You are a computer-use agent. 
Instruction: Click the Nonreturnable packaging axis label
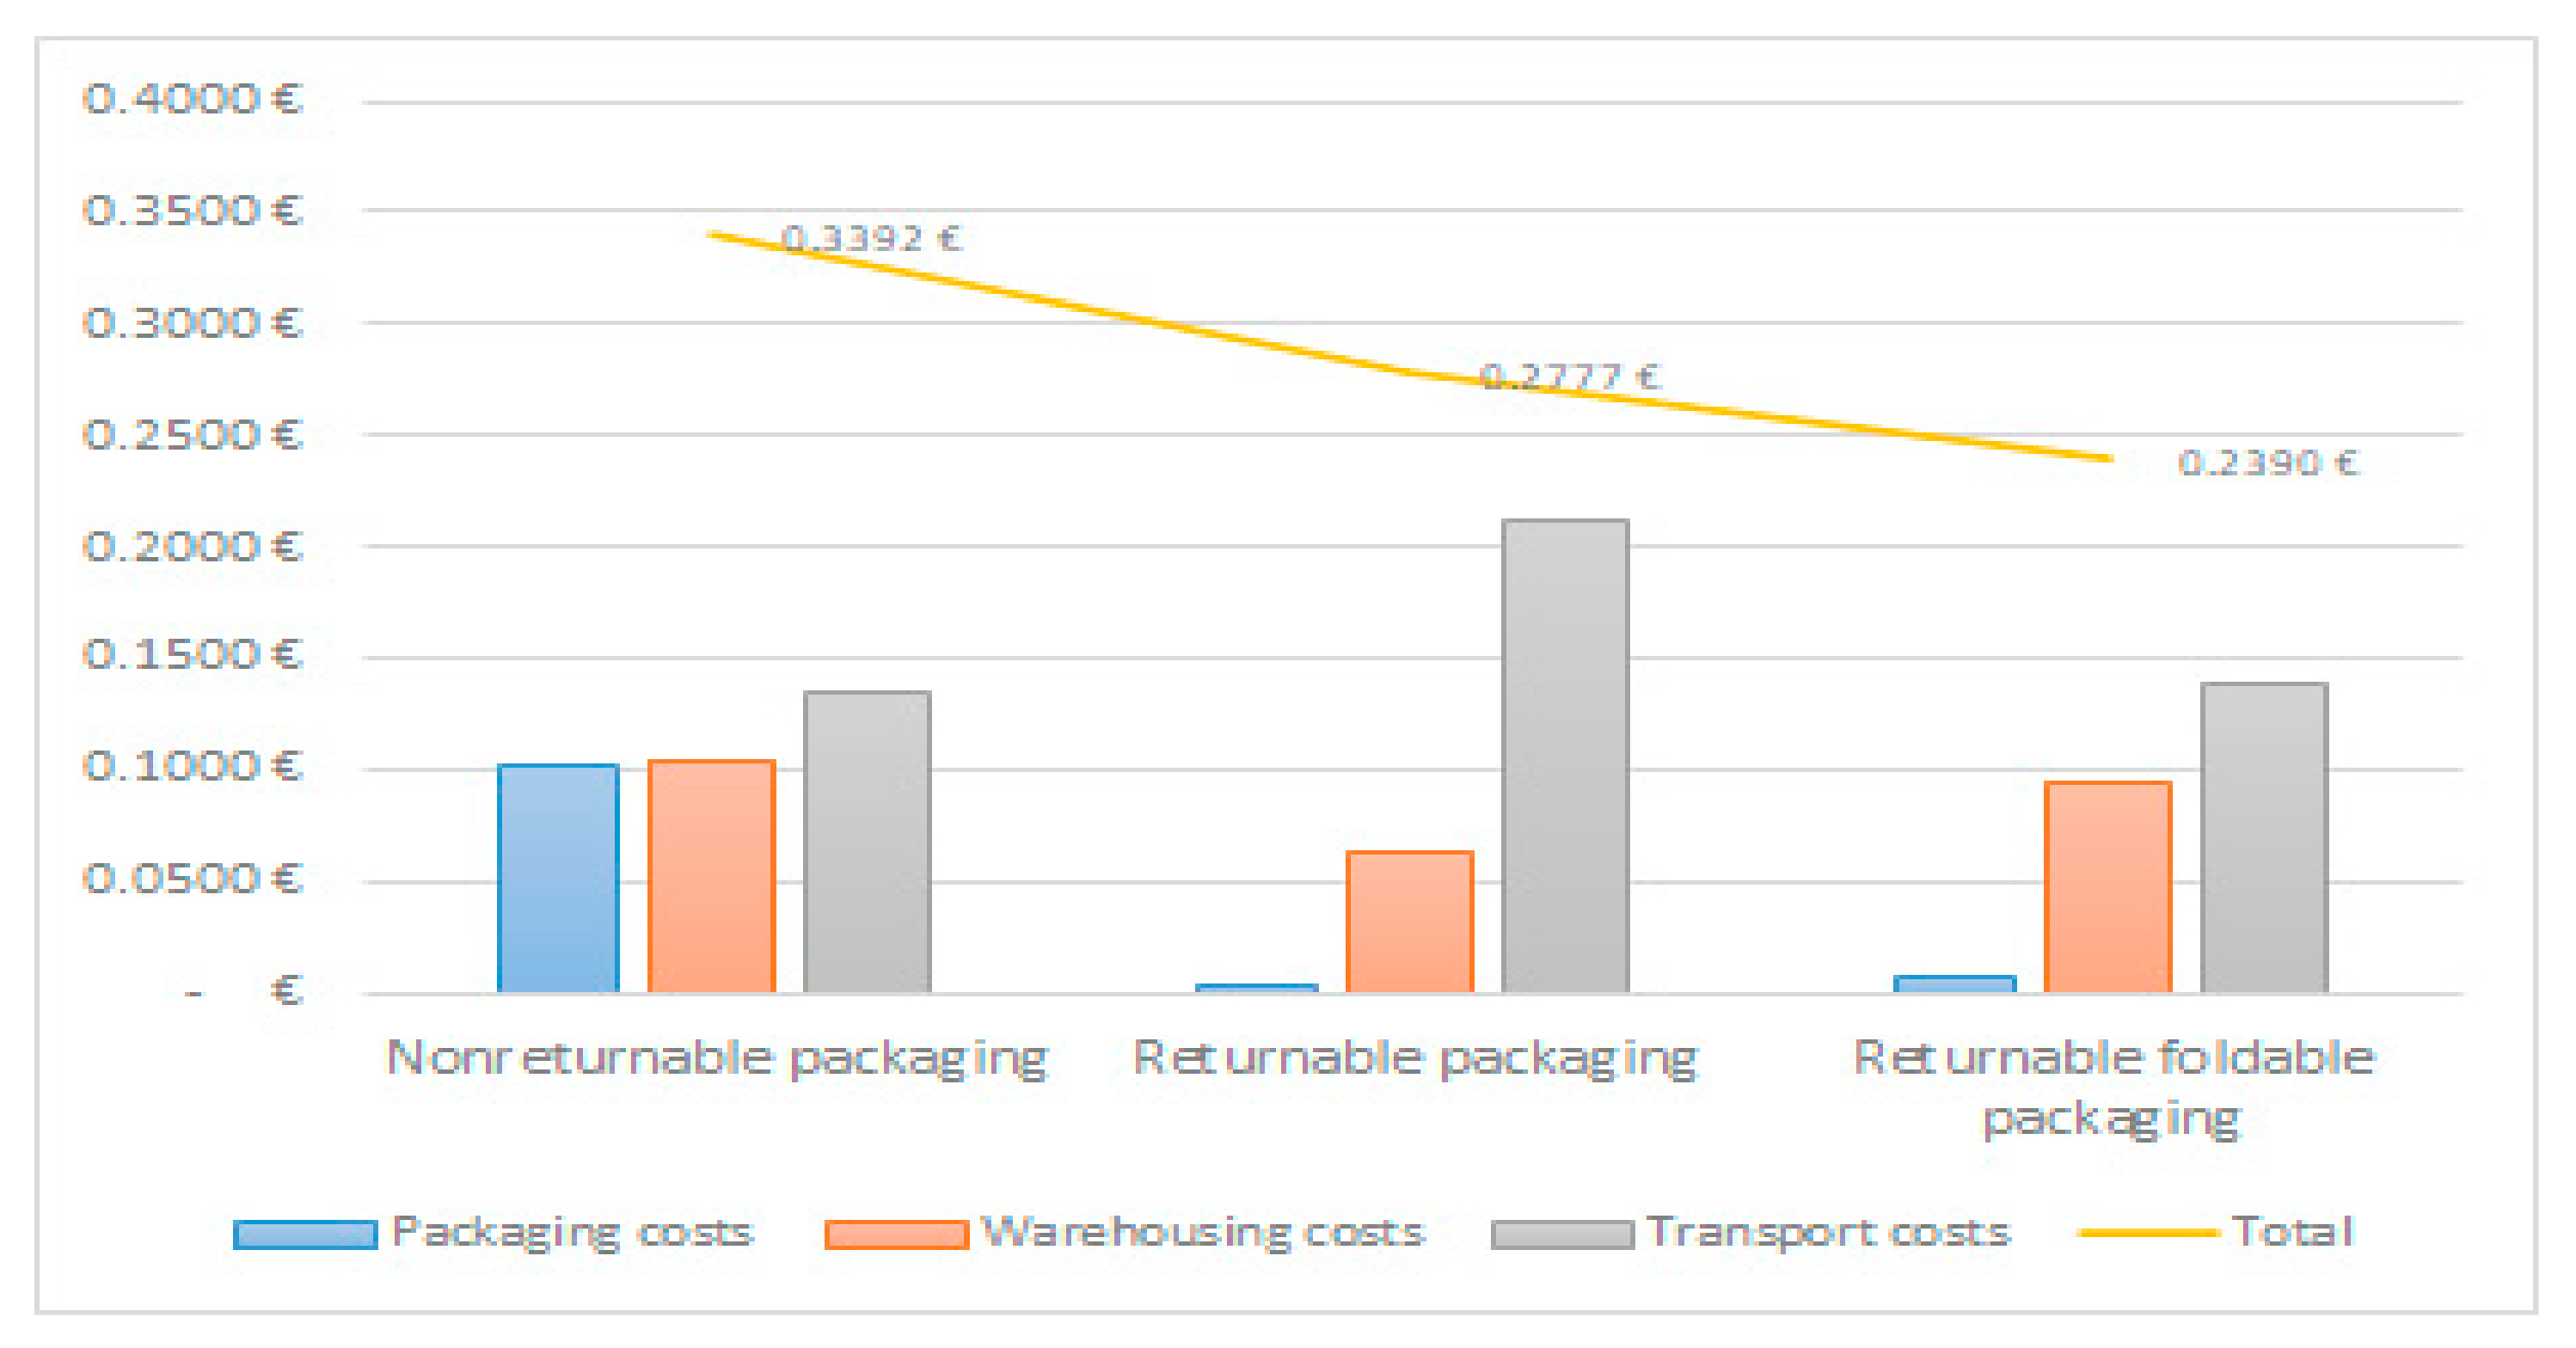pyautogui.click(x=716, y=1058)
